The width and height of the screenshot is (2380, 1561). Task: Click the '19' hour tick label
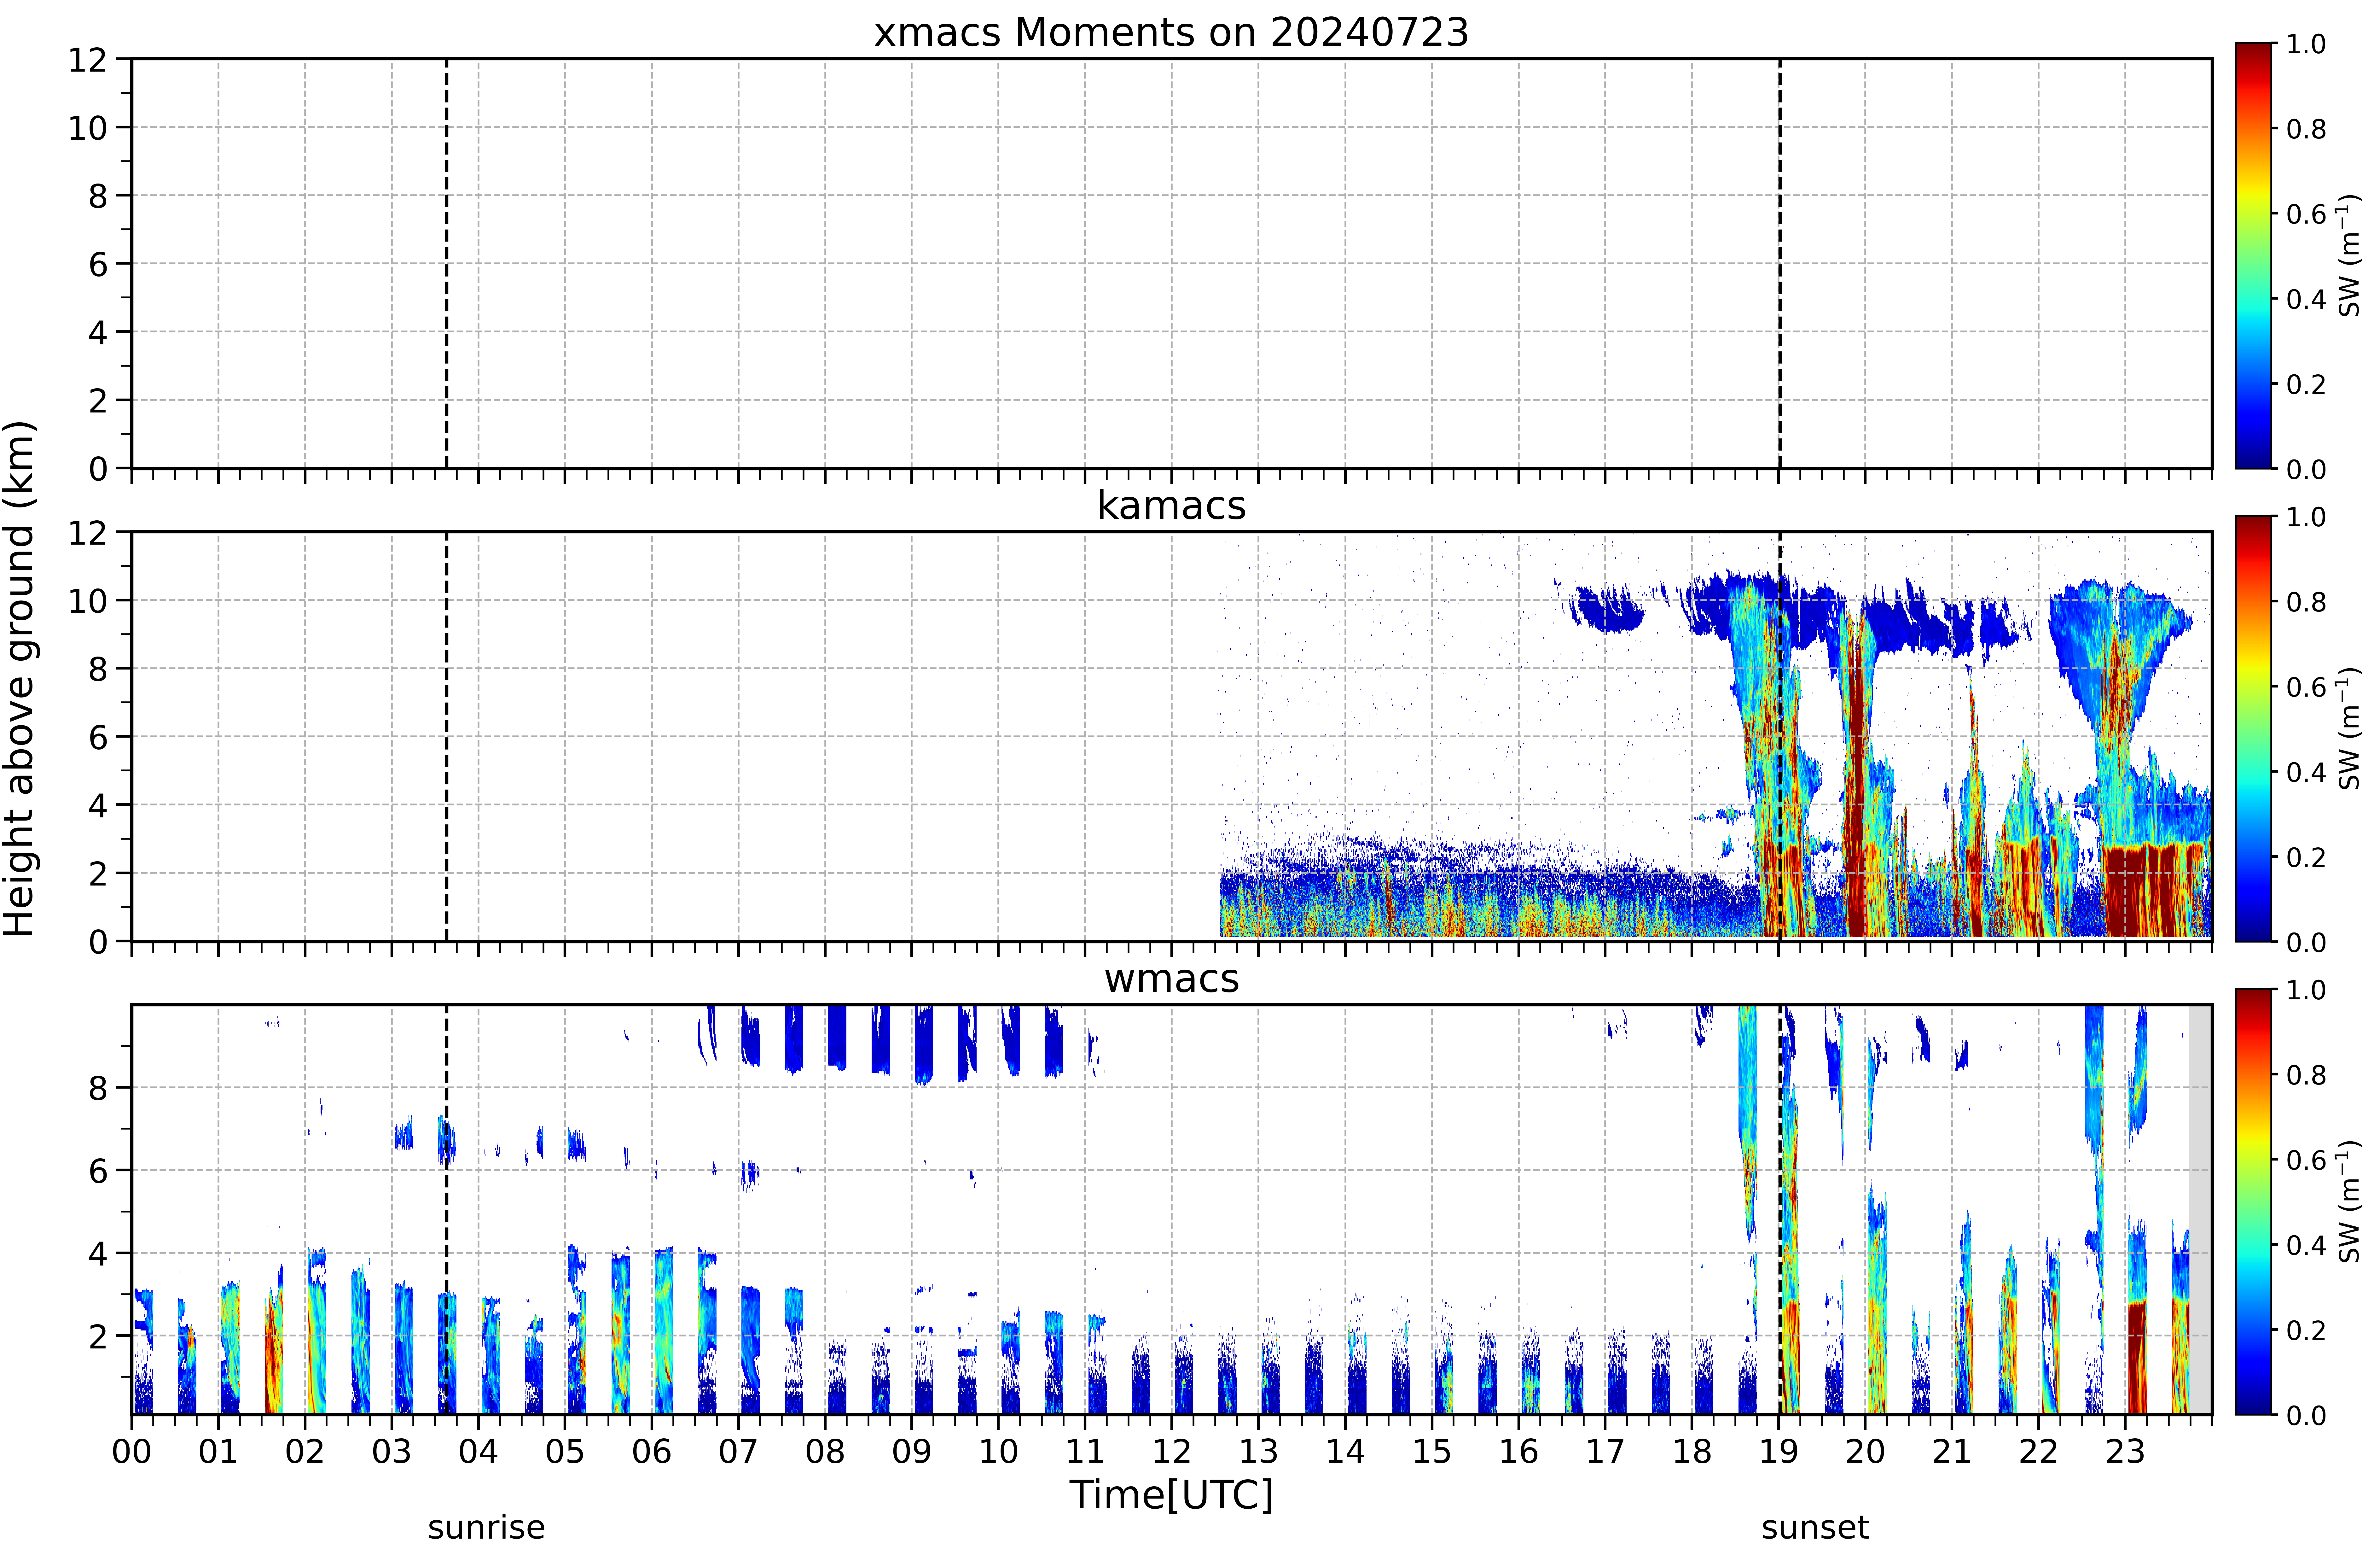[x=1778, y=1451]
